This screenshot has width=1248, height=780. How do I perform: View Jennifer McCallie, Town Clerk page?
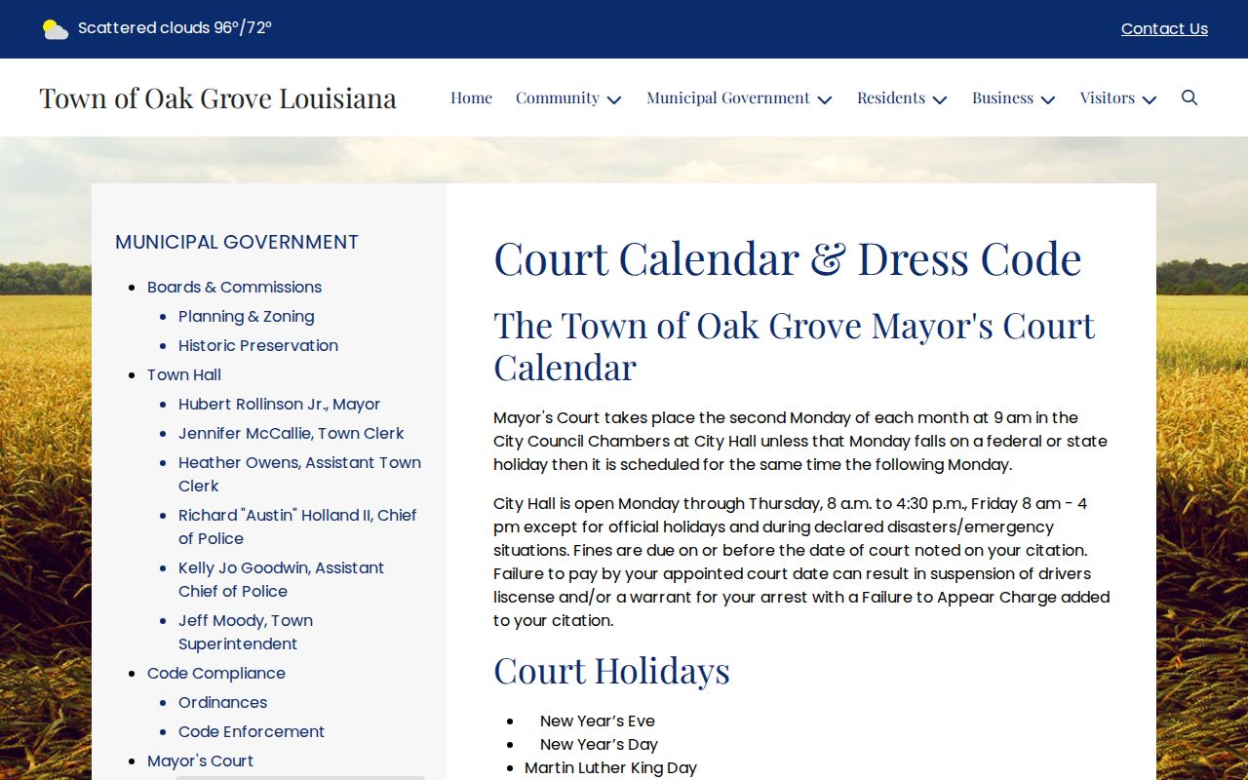coord(291,433)
